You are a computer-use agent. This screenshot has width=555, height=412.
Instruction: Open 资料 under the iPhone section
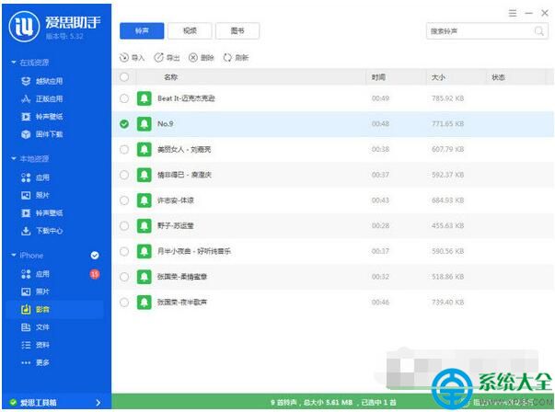point(35,345)
